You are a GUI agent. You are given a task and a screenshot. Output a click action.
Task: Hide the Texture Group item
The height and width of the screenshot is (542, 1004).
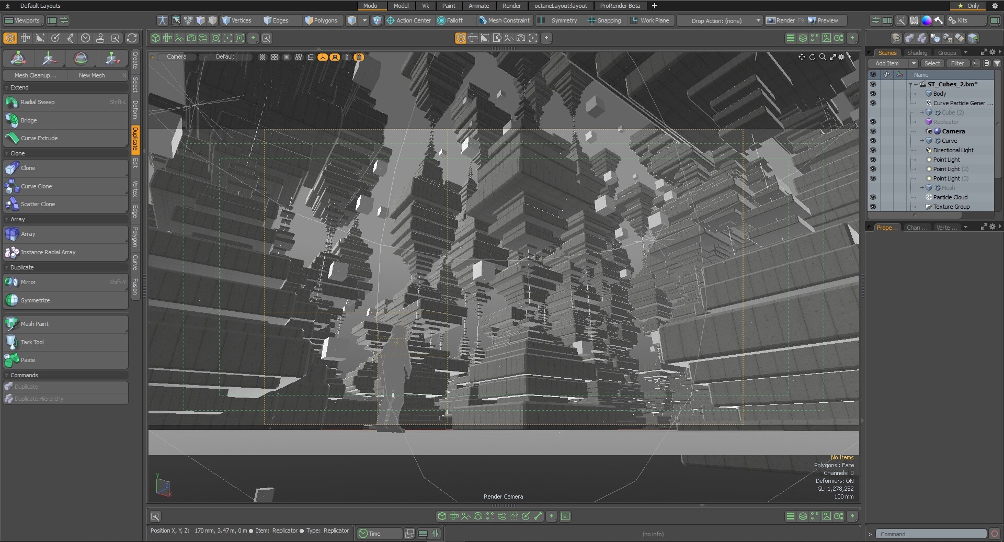(873, 207)
